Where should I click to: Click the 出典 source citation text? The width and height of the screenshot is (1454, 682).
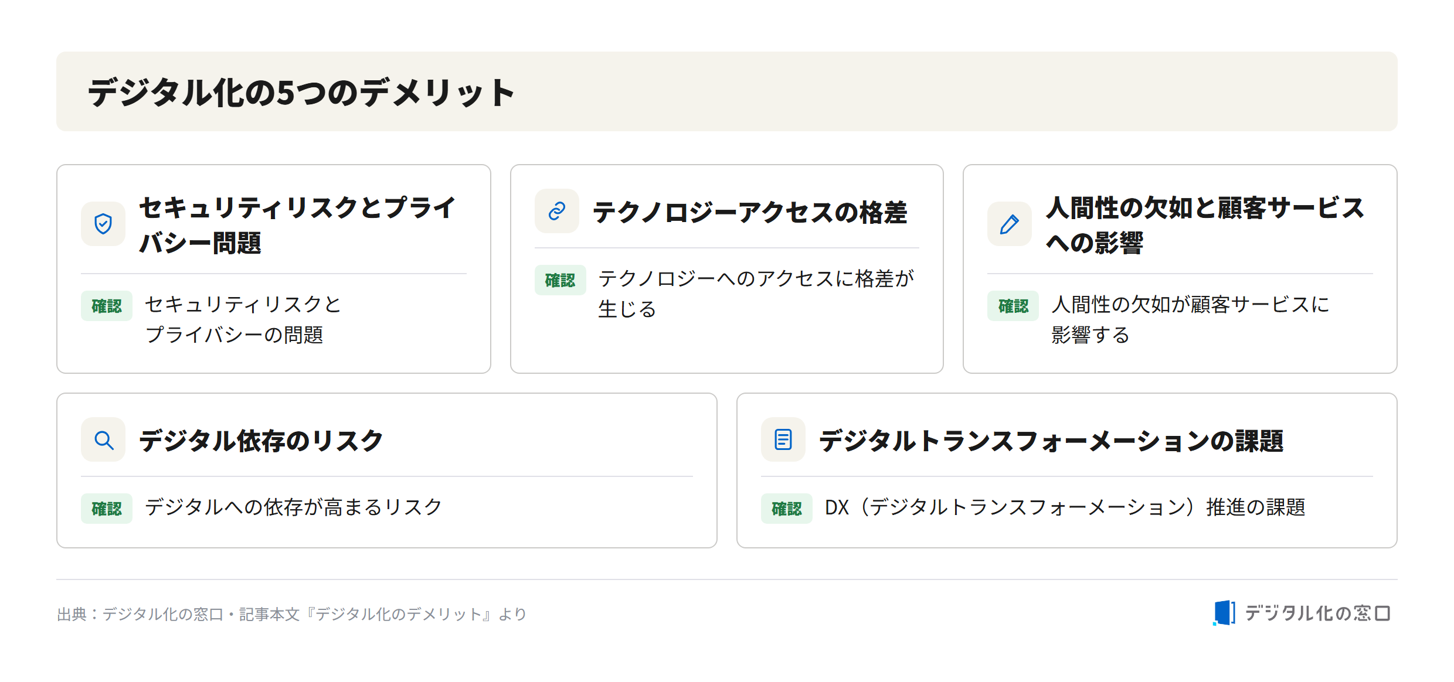(292, 614)
